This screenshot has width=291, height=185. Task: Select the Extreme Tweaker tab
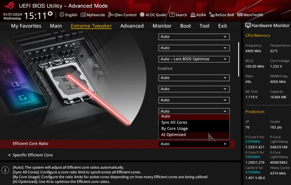click(x=91, y=26)
